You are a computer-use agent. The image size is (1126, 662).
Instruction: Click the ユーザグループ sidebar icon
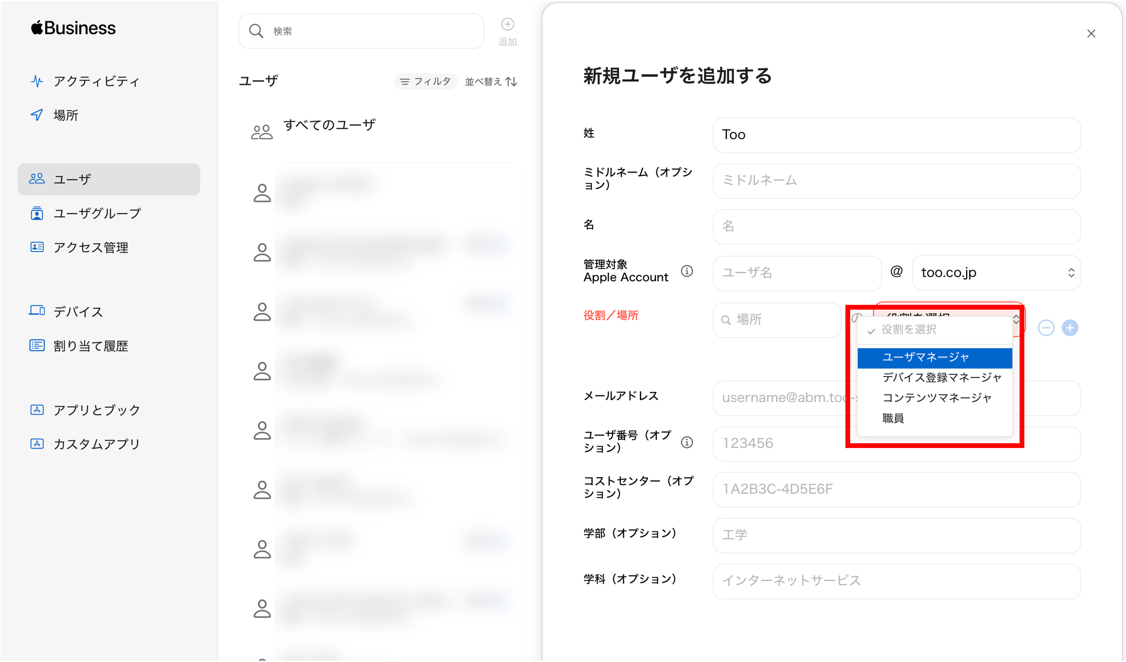click(37, 213)
